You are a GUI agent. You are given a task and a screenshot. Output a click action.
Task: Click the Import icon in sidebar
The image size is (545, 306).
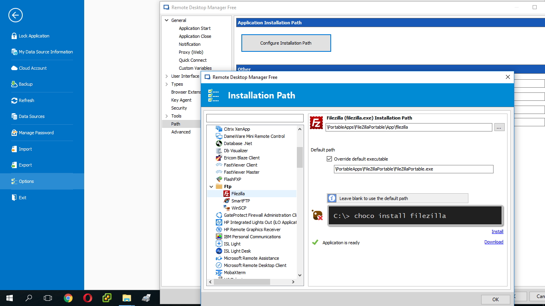14,149
